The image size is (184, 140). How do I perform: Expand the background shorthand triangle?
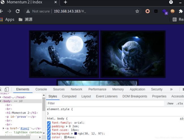point(72,133)
